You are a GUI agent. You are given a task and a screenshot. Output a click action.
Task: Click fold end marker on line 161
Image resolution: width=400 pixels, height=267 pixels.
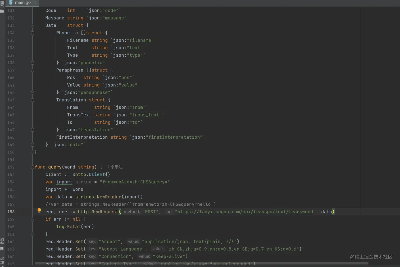tap(33, 234)
